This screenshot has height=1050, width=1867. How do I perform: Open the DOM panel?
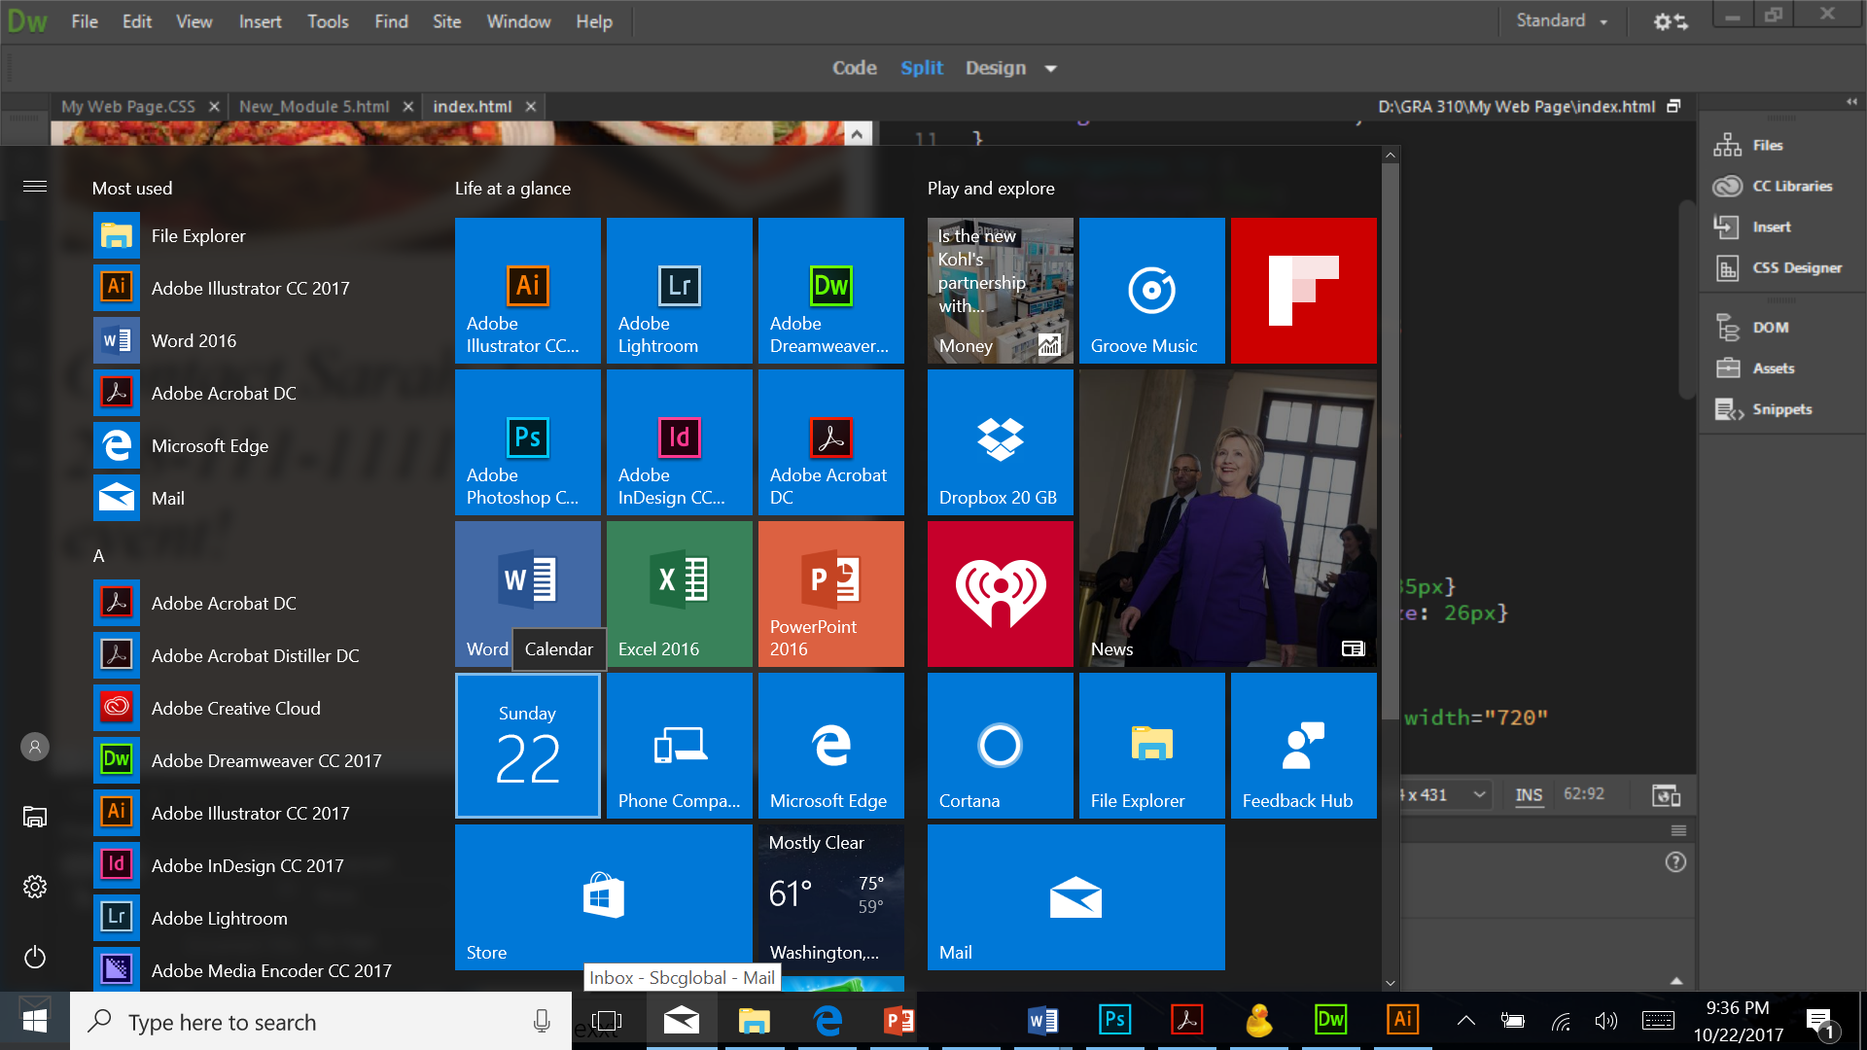(x=1751, y=328)
